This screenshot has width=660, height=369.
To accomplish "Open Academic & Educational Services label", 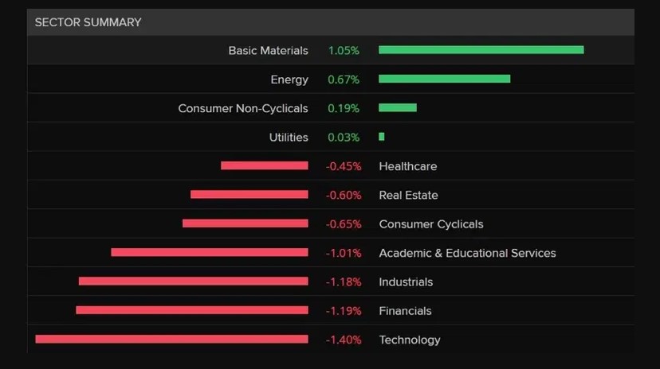I will point(467,253).
